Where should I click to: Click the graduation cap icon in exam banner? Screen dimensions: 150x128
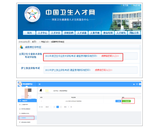coord(41,90)
